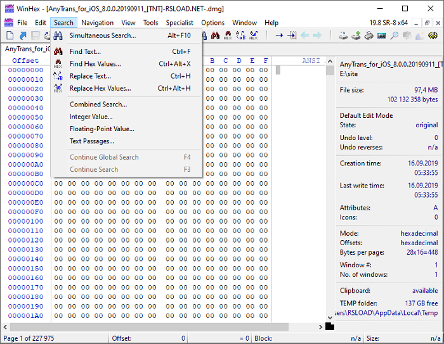
Task: Click the magnifier analyze icon in toolbar
Action: pyautogui.click(x=395, y=36)
